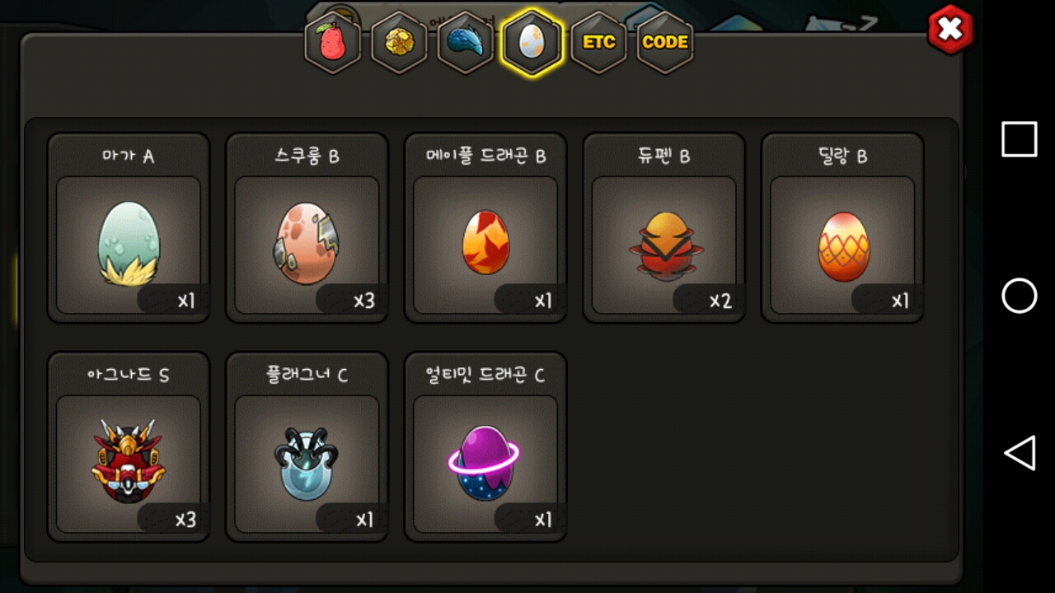Screen dimensions: 1055x593
Task: Choose the 플래그너 C egg
Action: (x=307, y=463)
